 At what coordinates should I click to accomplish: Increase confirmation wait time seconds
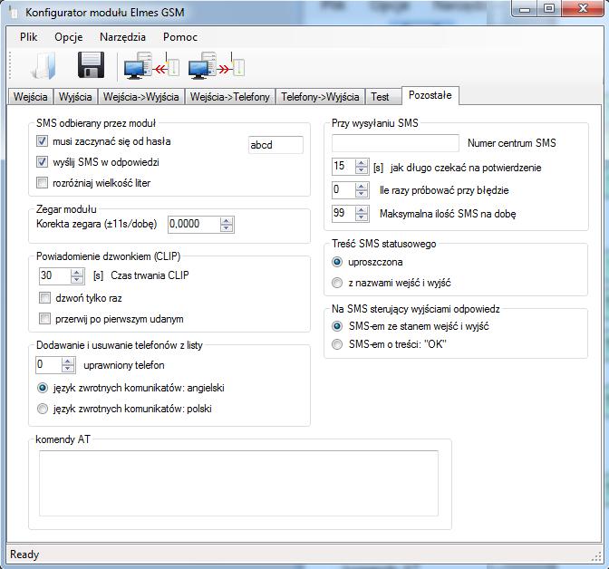[362, 163]
